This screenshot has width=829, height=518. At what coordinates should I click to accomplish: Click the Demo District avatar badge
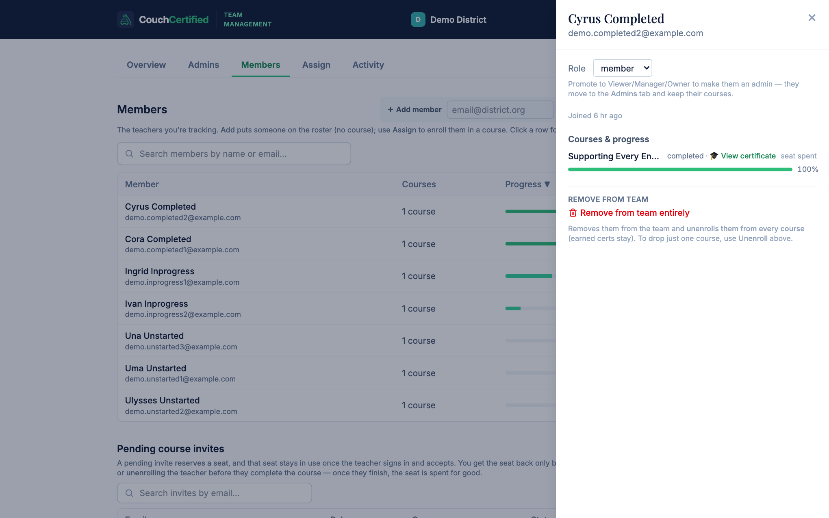[x=418, y=20]
